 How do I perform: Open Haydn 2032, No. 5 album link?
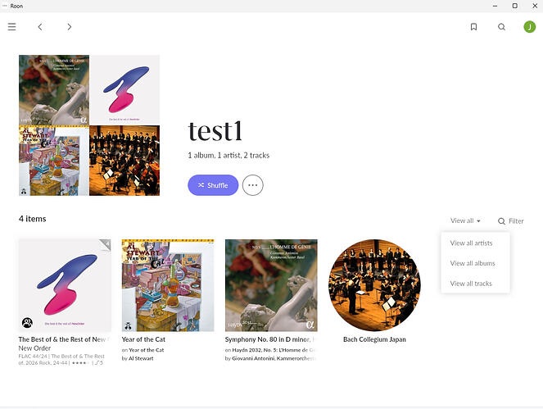click(x=274, y=350)
